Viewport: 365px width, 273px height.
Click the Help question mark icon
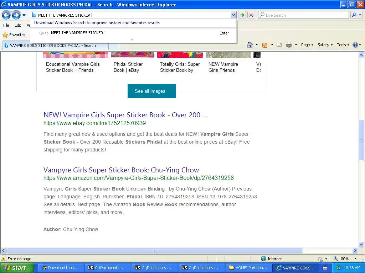(355, 45)
